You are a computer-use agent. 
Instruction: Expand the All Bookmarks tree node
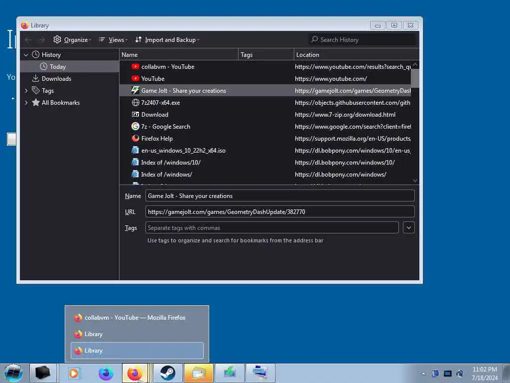[26, 103]
